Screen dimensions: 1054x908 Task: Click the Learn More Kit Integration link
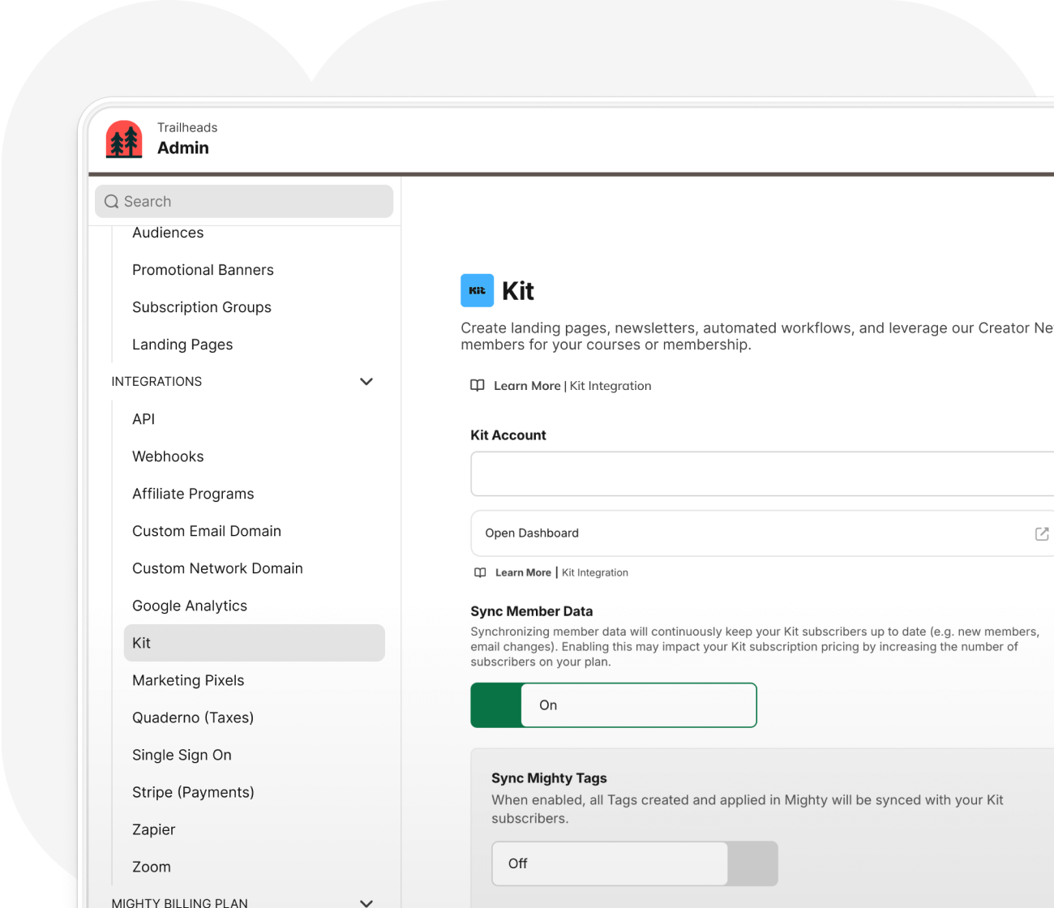pyautogui.click(x=573, y=385)
